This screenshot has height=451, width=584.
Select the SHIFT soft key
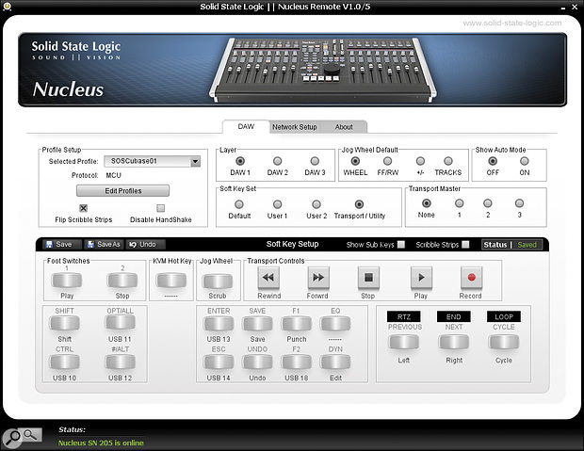(x=64, y=323)
